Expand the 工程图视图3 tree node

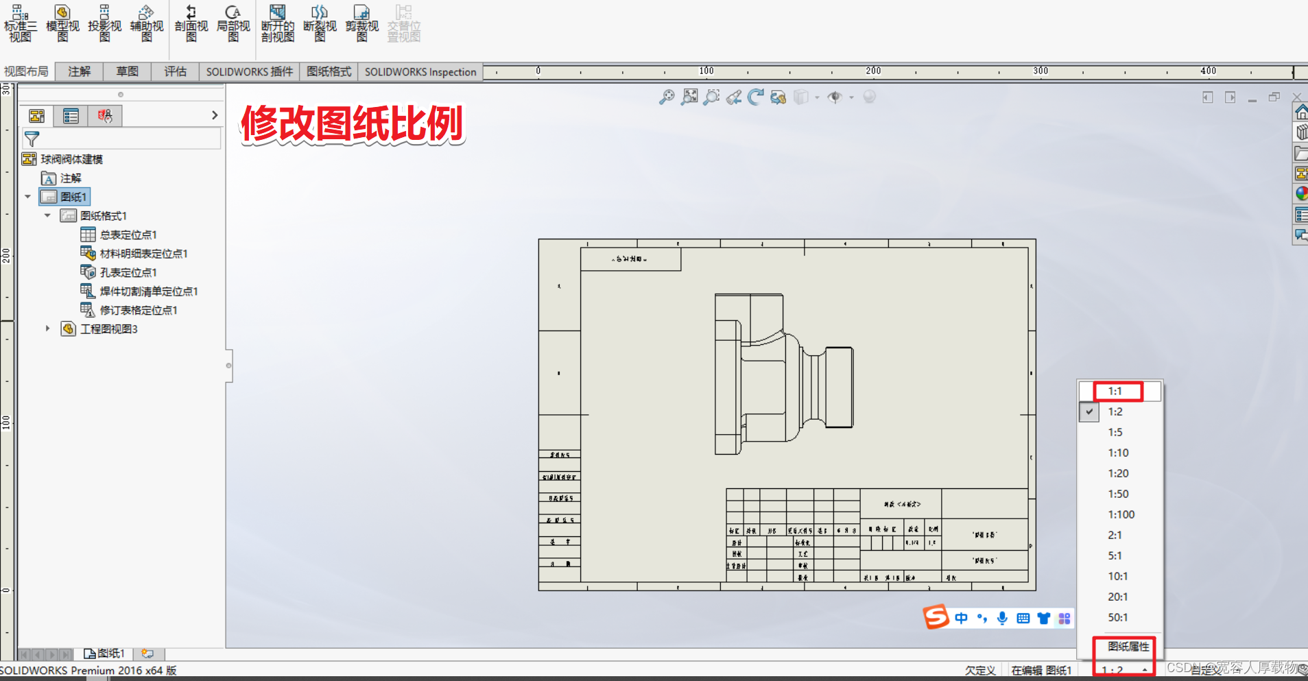point(47,328)
